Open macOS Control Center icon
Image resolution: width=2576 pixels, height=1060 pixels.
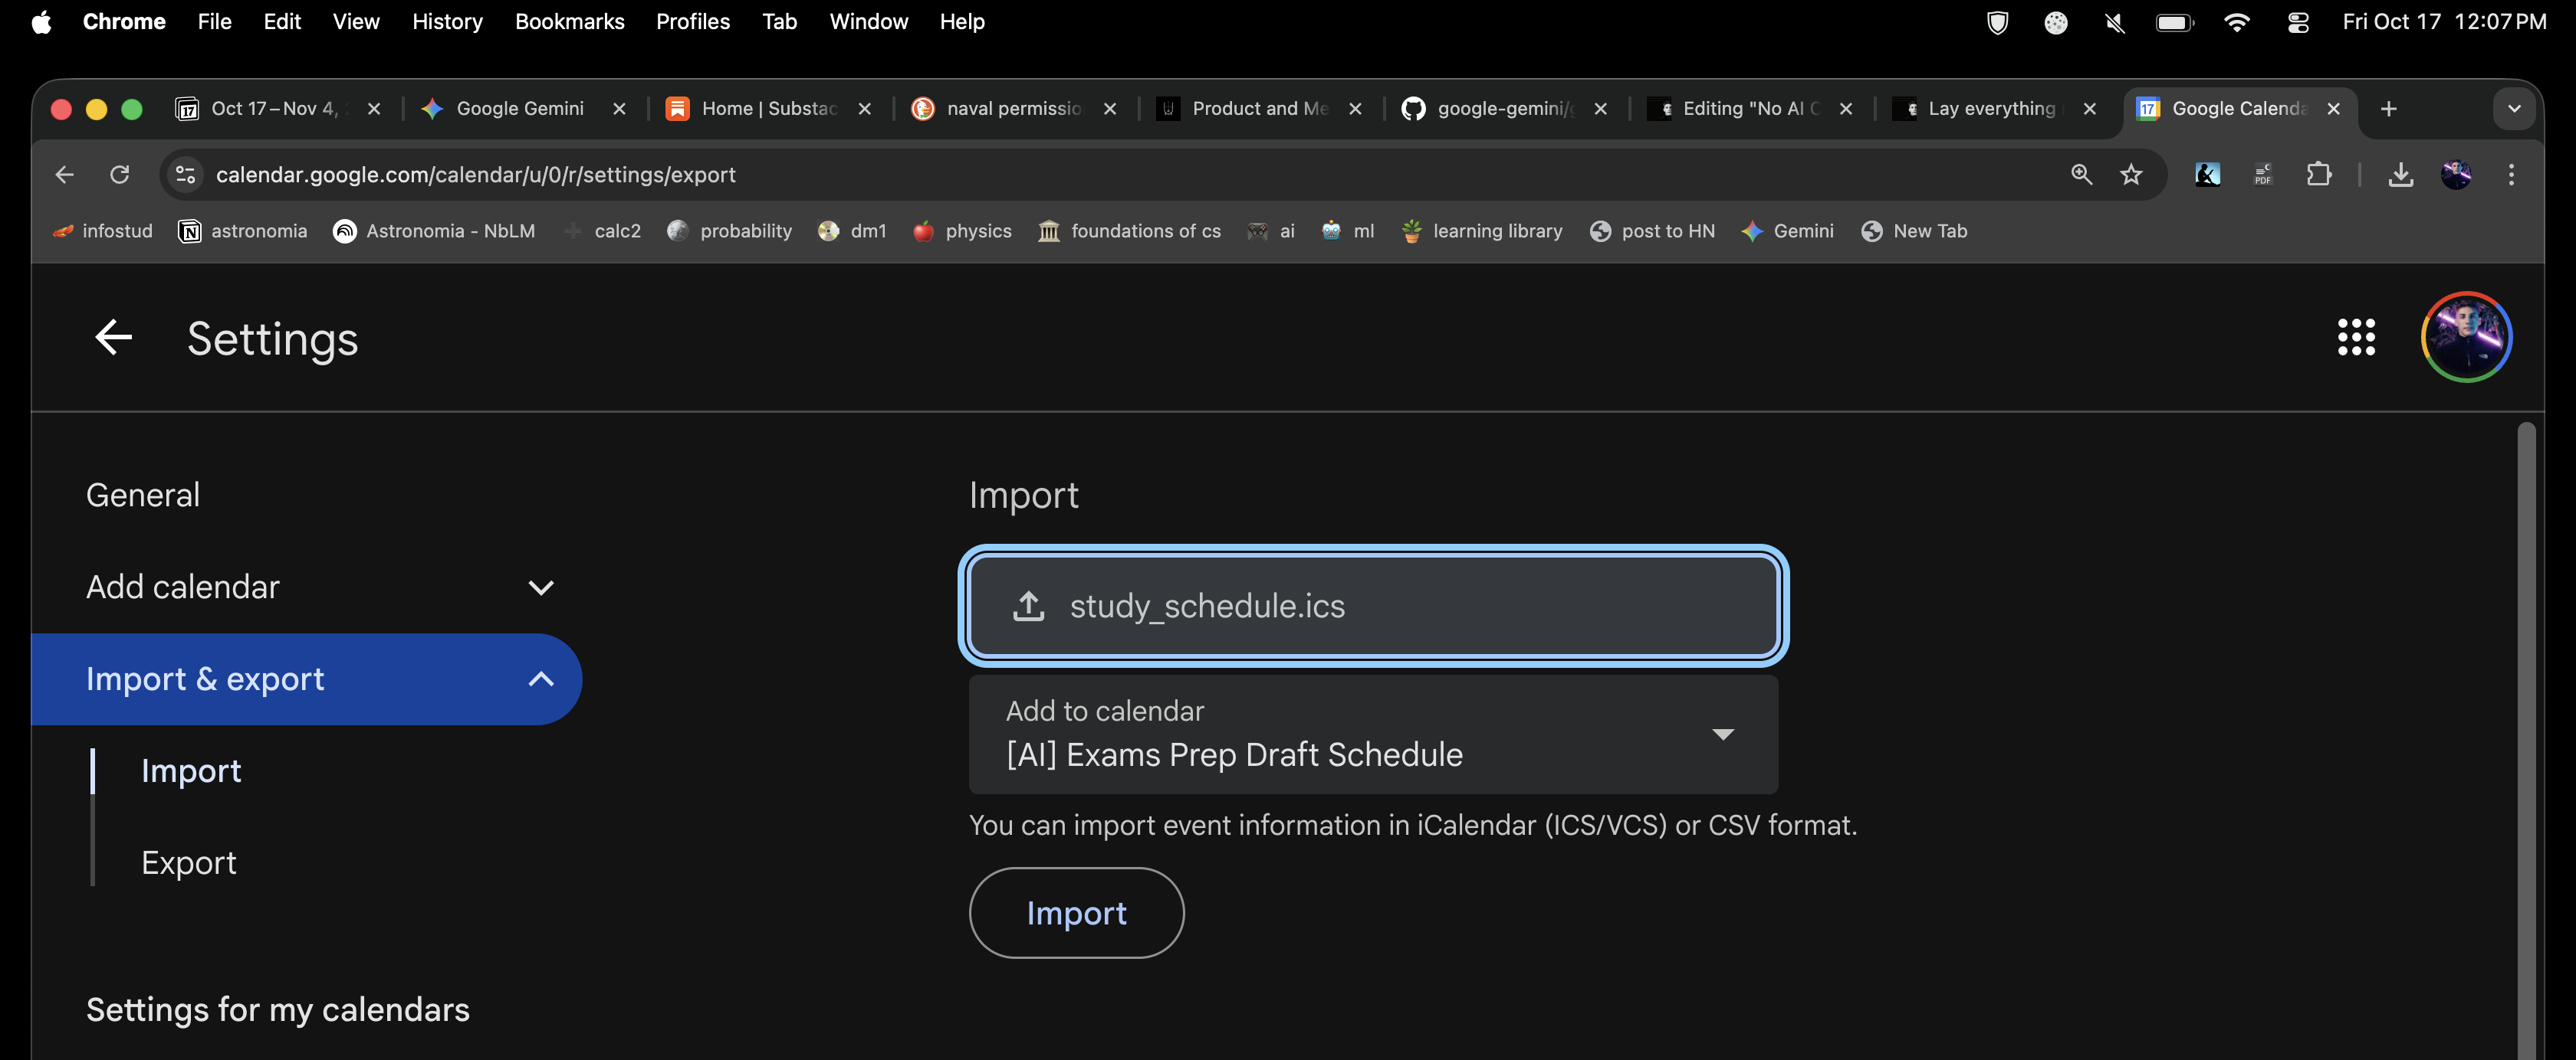2297,22
